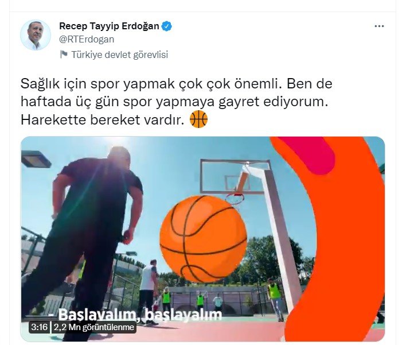
Task: Click the street lamp in video corner
Action: coord(36,158)
